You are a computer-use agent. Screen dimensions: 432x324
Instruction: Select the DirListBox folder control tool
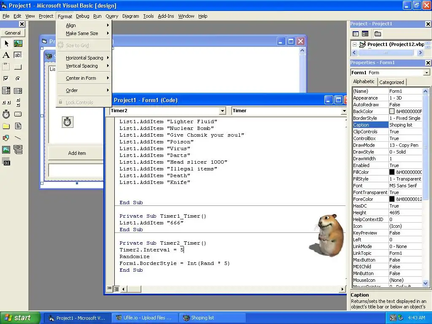pyautogui.click(x=6, y=126)
